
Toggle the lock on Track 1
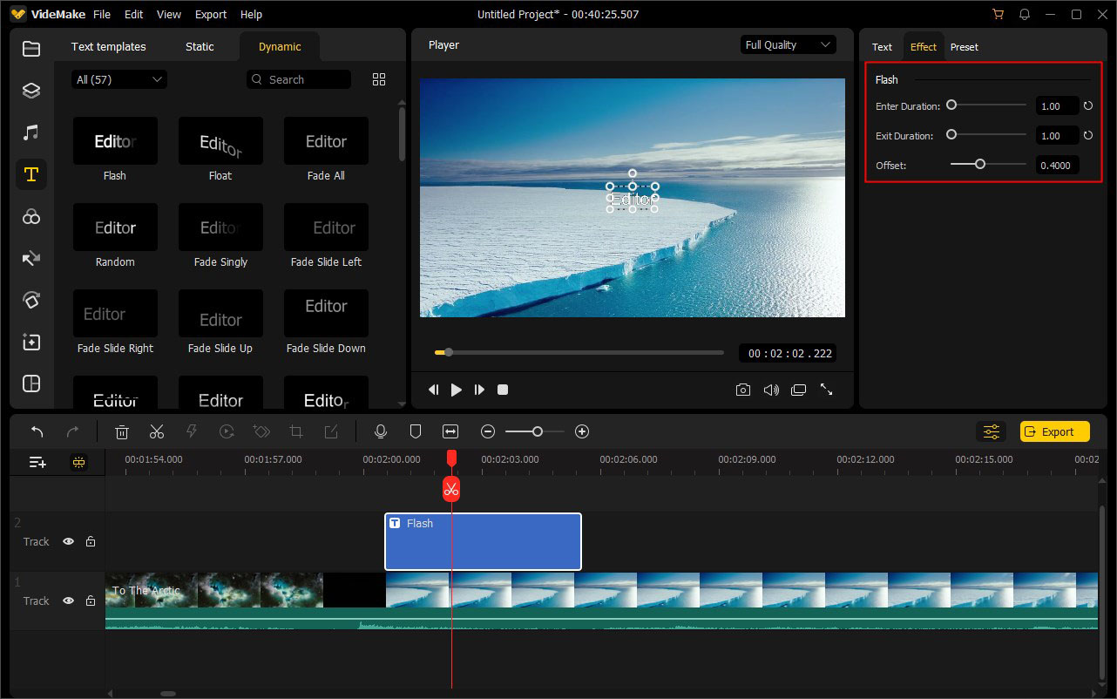point(91,601)
